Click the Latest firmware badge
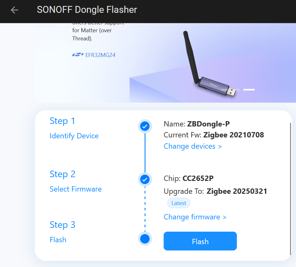The height and width of the screenshot is (267, 296). (179, 203)
